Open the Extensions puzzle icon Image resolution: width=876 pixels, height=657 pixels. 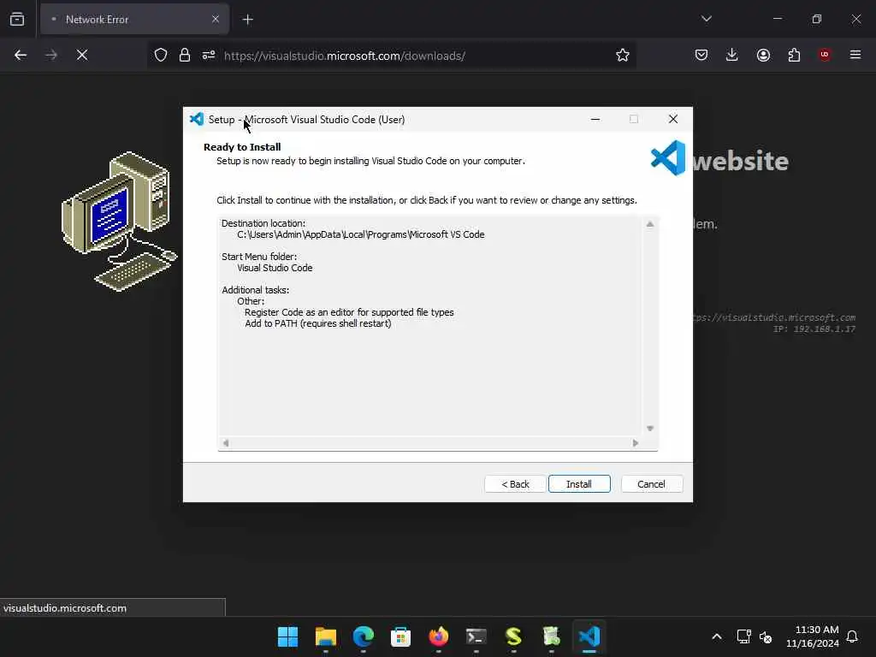click(x=794, y=55)
